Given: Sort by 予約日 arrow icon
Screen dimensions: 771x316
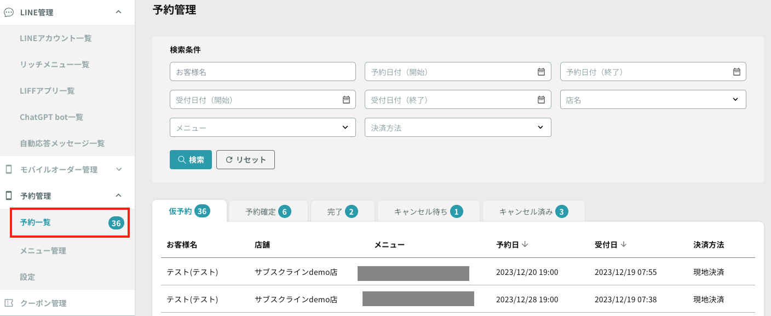Looking at the screenshot, I should point(525,244).
